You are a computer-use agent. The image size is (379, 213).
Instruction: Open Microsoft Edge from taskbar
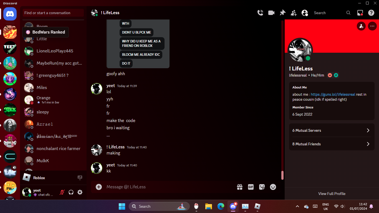pyautogui.click(x=221, y=206)
